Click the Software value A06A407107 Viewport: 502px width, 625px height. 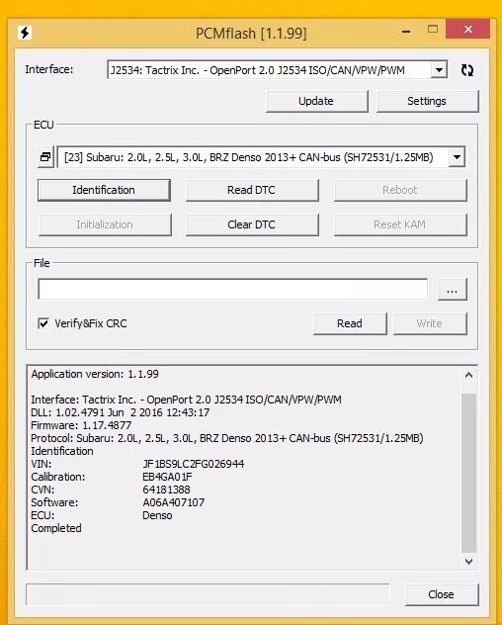coord(174,502)
